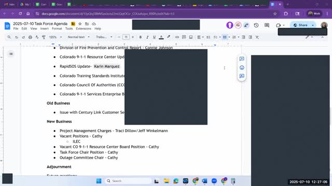Click the Insert image icon
The image size is (332, 186).
[x=191, y=37]
